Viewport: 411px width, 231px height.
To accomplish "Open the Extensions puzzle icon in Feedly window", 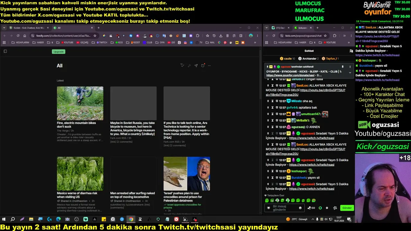I will (197, 36).
